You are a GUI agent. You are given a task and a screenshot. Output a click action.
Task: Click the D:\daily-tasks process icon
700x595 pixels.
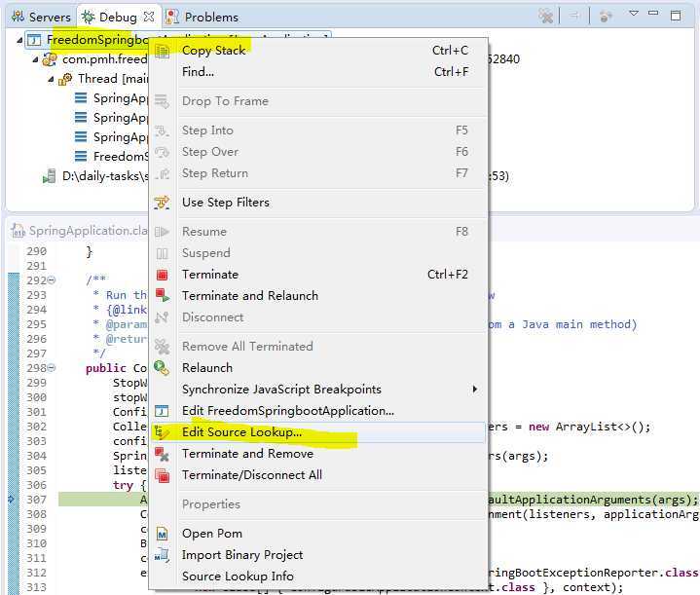pyautogui.click(x=49, y=176)
